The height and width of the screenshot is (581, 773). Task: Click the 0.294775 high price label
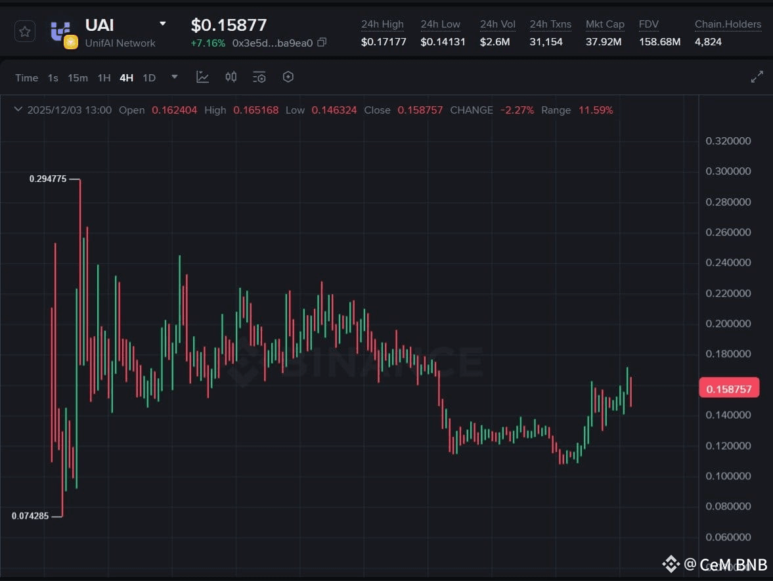(x=48, y=179)
